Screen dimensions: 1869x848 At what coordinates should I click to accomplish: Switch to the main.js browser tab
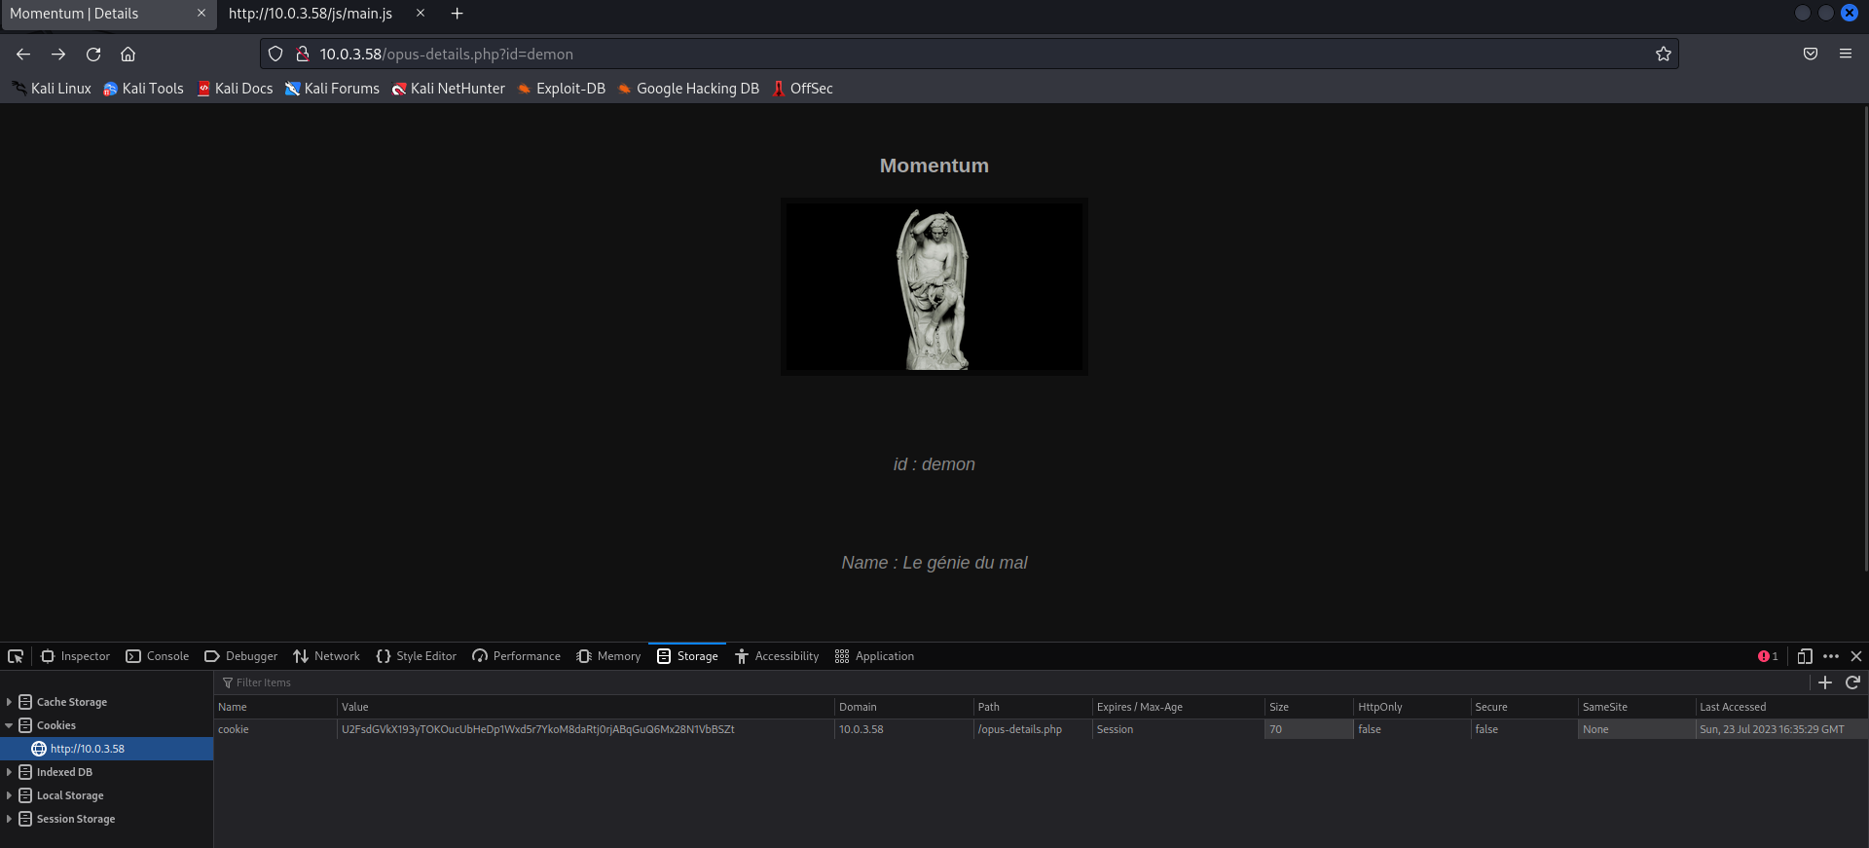pos(311,14)
